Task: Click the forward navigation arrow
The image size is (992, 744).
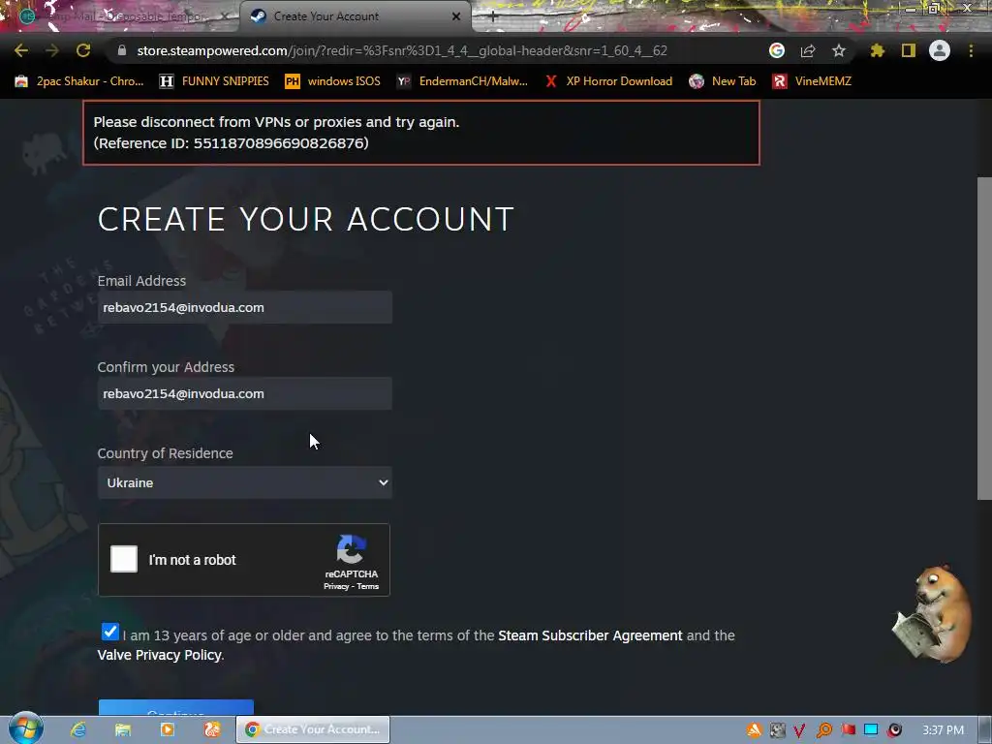Action: pos(52,50)
